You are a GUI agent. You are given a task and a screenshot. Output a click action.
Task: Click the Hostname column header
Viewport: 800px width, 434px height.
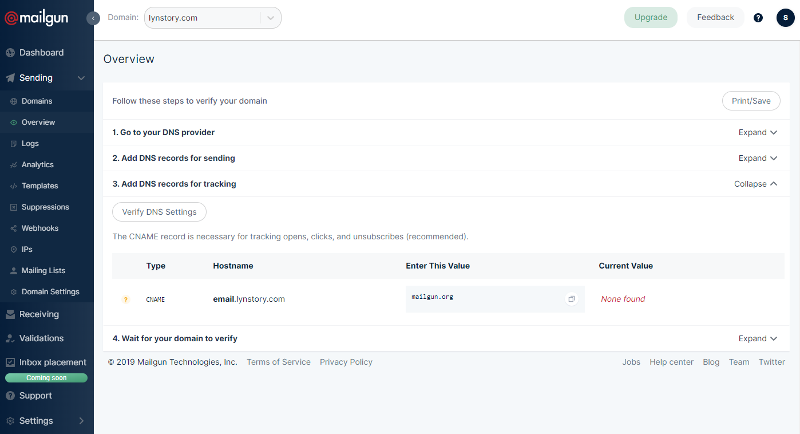[x=233, y=266]
